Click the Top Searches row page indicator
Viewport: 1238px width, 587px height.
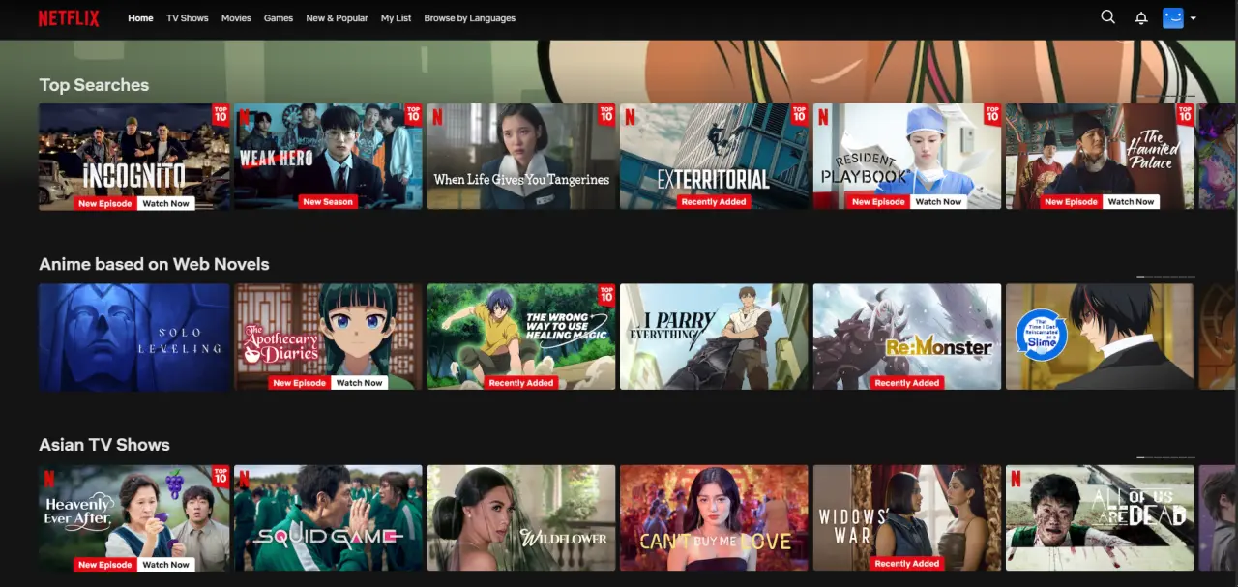coord(1165,97)
